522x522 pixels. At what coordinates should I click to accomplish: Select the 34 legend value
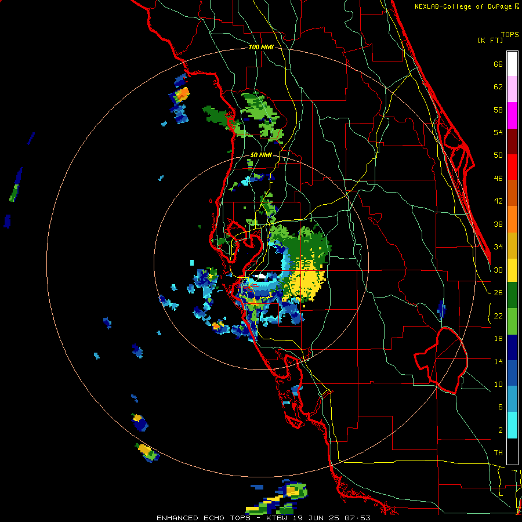pos(498,247)
